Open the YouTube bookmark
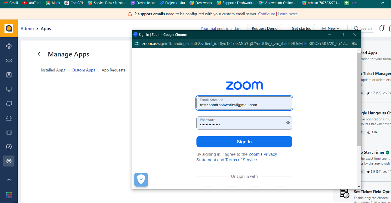Image resolution: width=391 pixels, height=203 pixels. click(32, 3)
